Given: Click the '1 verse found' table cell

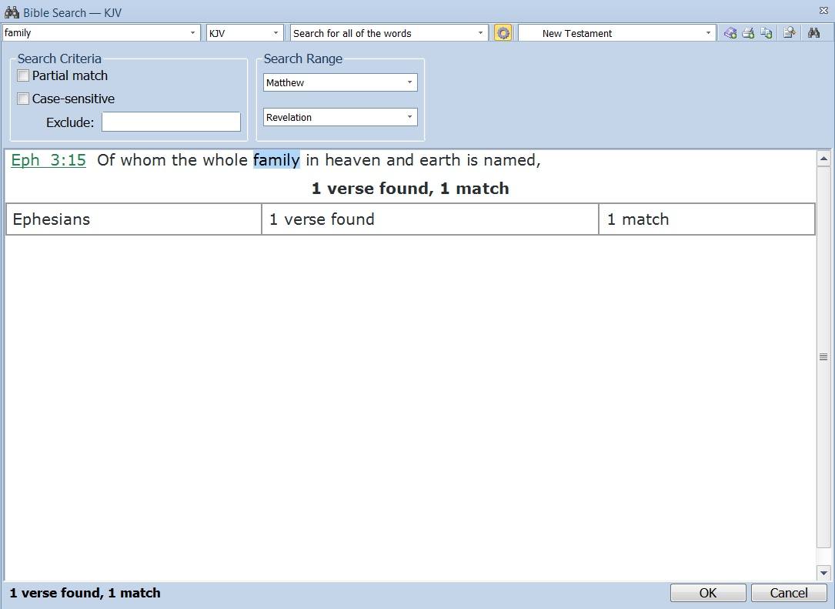Looking at the screenshot, I should click(x=430, y=219).
